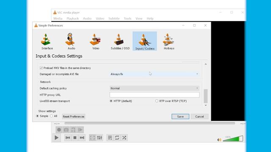Click the HTTP proxy URL field

tap(155, 95)
